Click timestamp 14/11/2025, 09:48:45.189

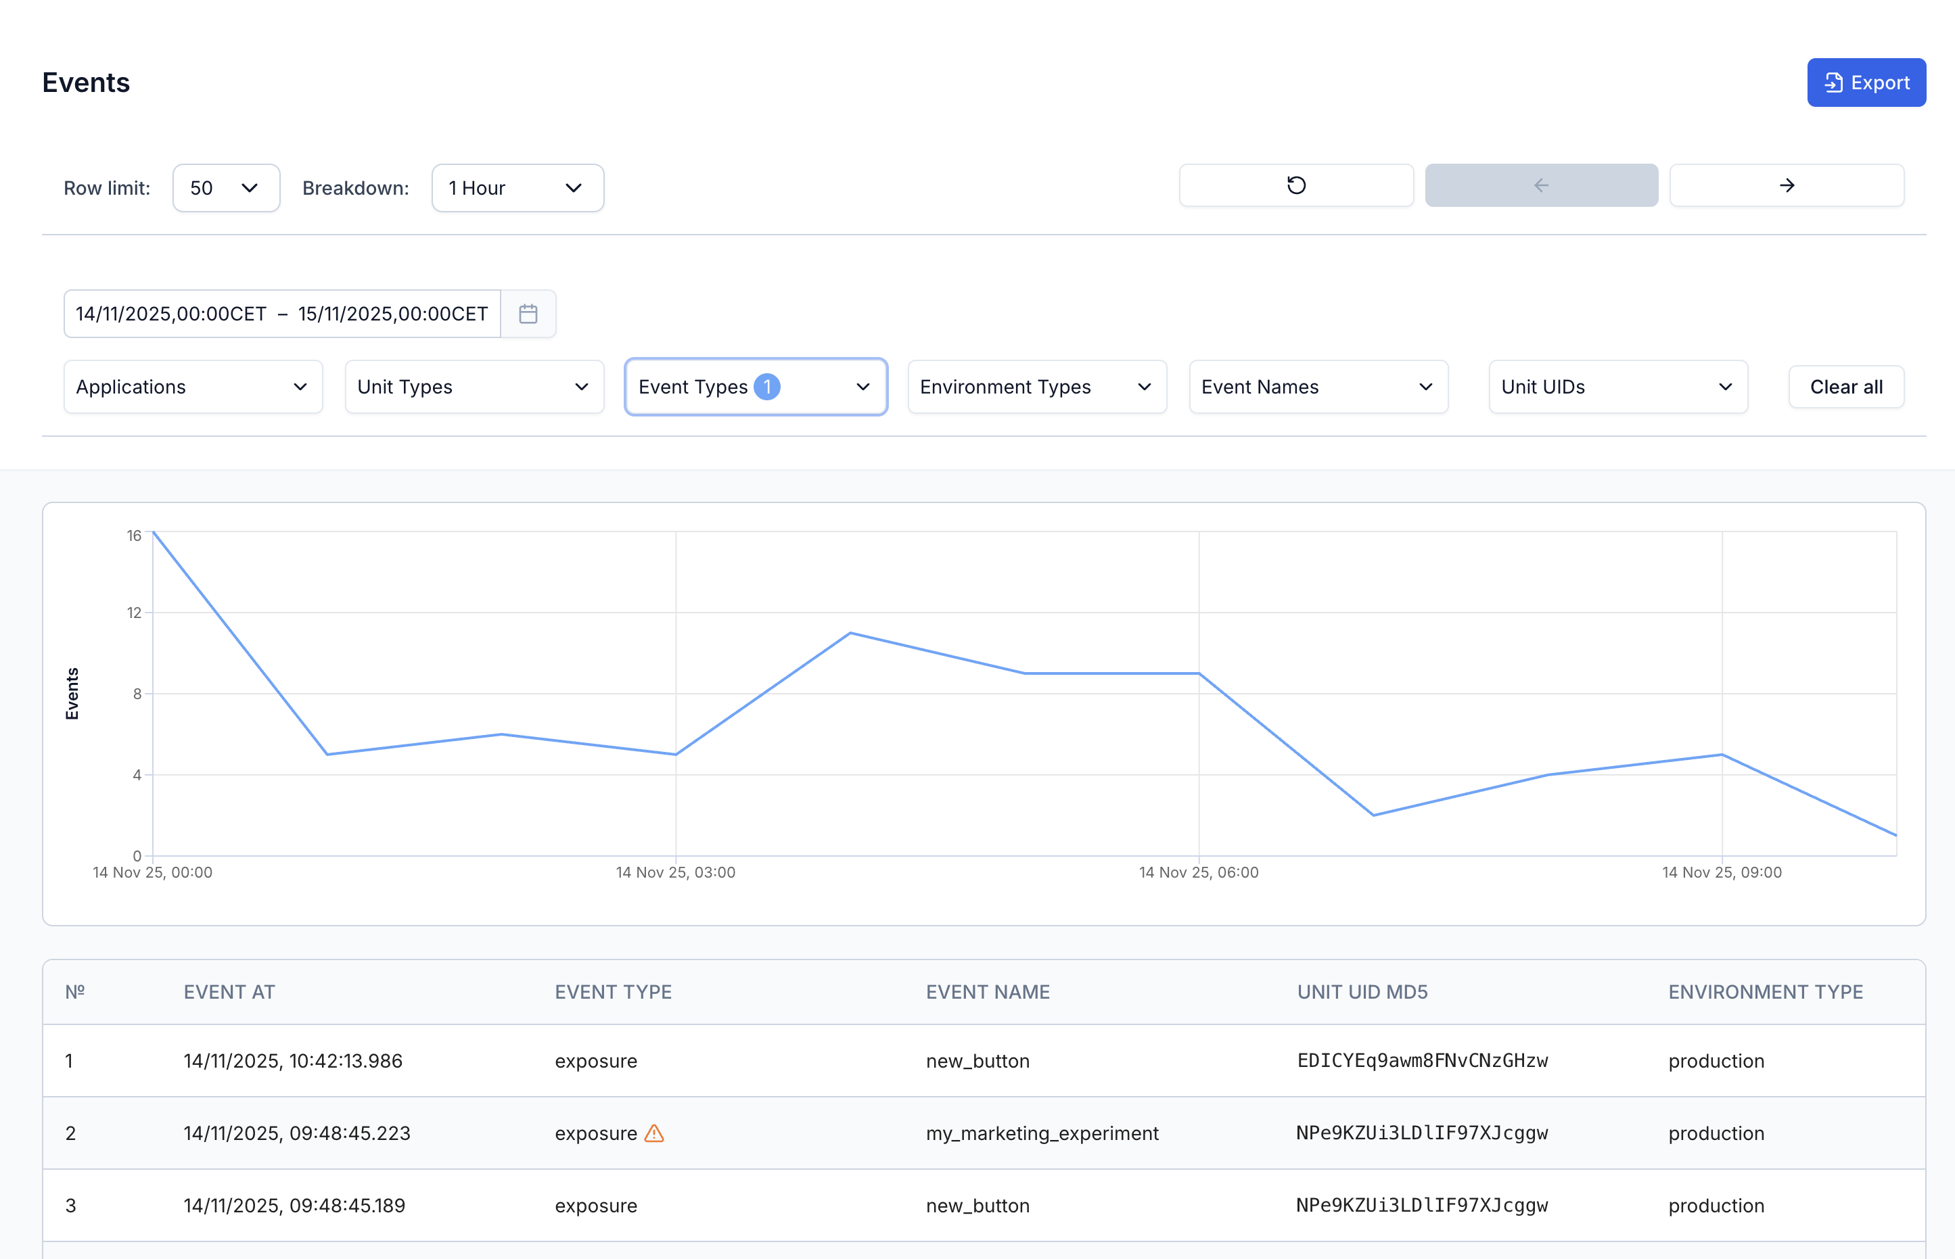[x=294, y=1206]
